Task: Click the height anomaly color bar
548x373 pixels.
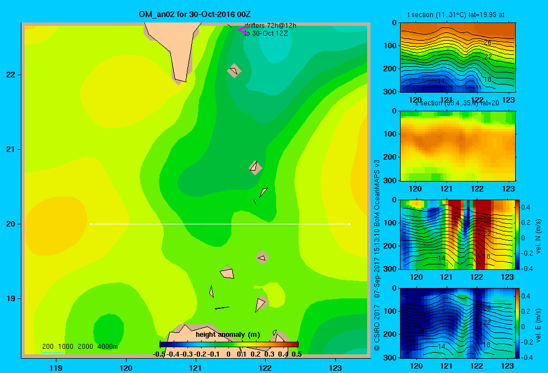Action: [229, 344]
